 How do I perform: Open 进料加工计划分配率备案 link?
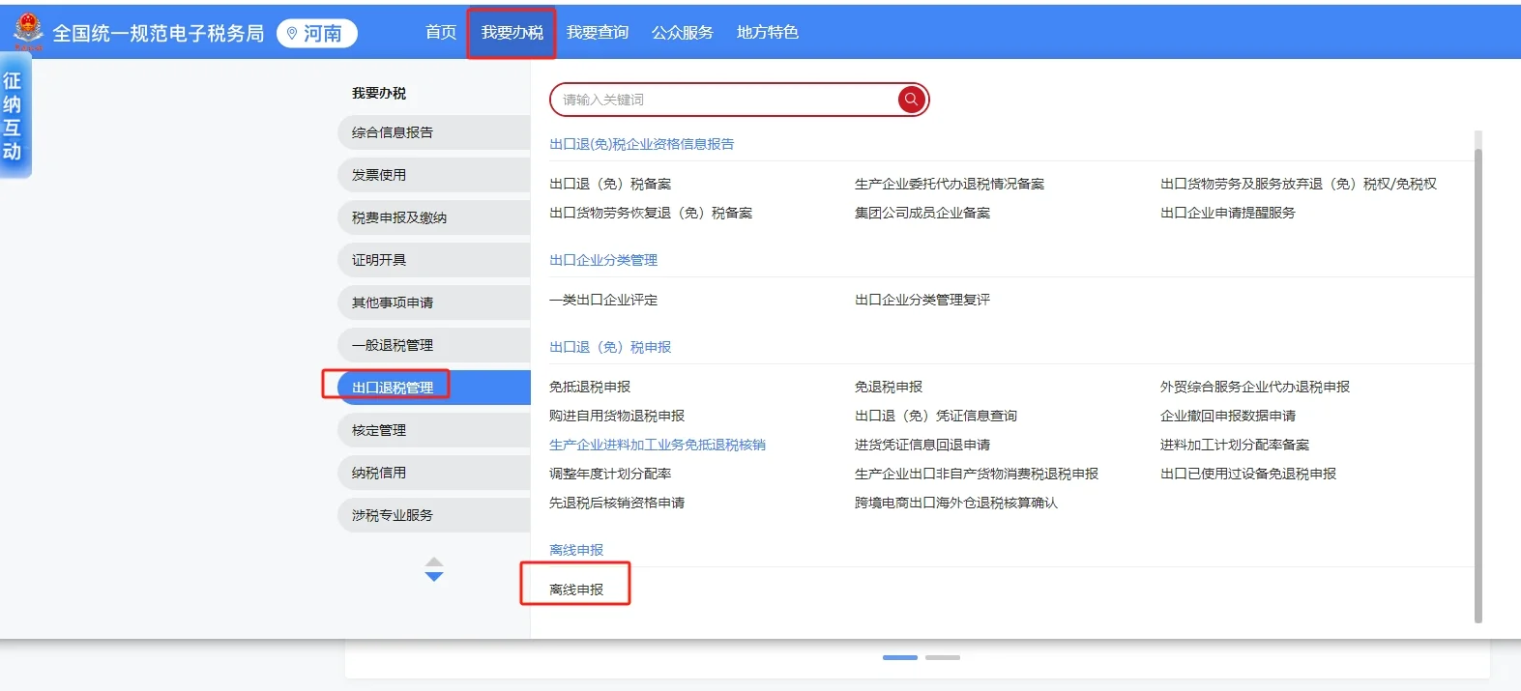point(1235,445)
